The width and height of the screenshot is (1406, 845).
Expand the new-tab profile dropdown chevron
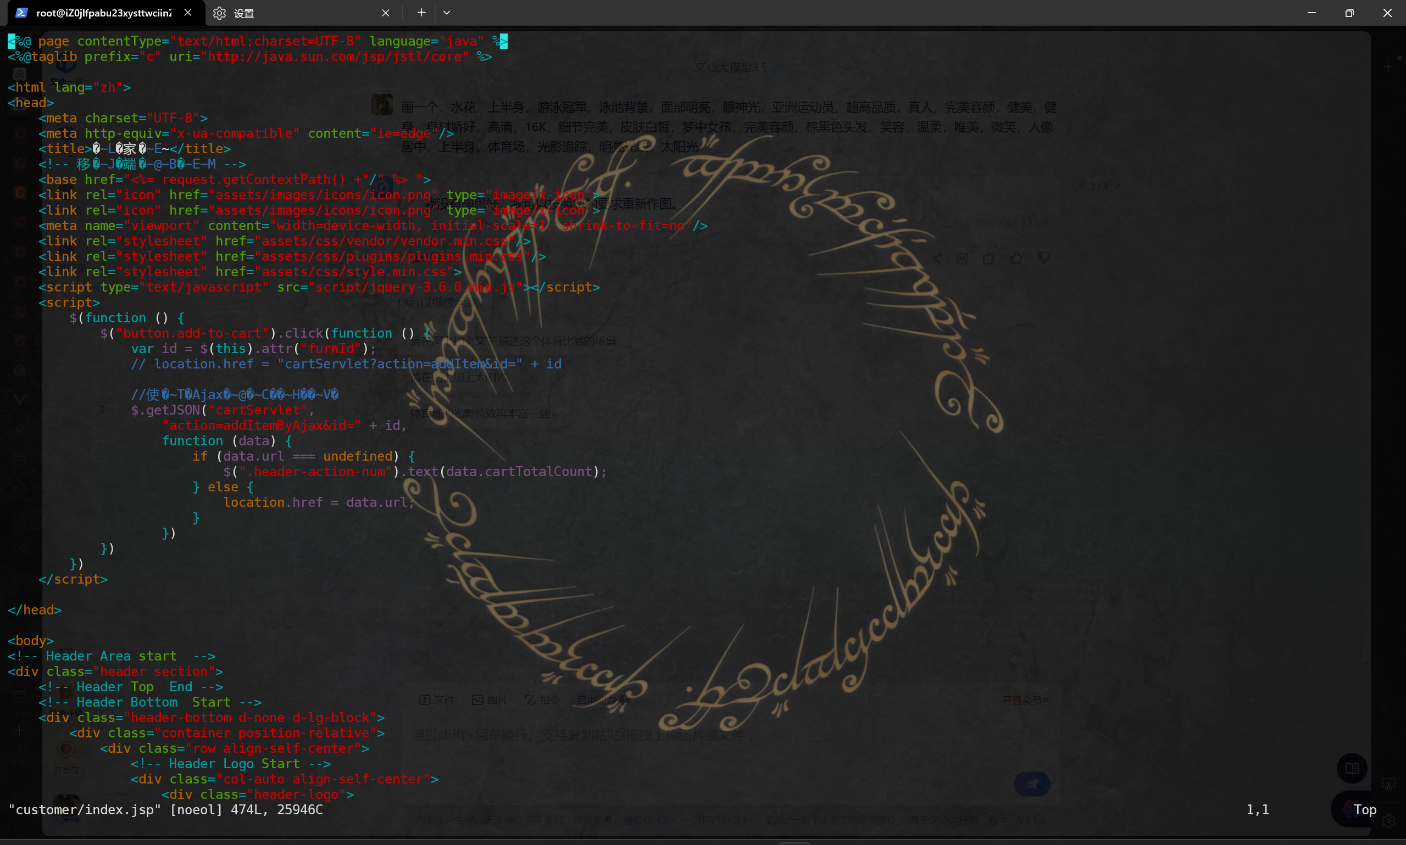[x=447, y=13]
